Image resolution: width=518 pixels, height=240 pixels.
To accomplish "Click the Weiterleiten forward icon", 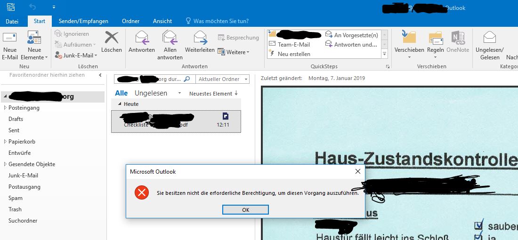I will pyautogui.click(x=200, y=37).
